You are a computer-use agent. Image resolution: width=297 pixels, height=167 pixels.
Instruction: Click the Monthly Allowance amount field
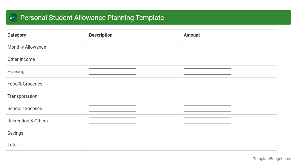(207, 47)
